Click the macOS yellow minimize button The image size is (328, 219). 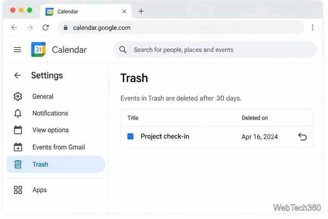click(21, 10)
